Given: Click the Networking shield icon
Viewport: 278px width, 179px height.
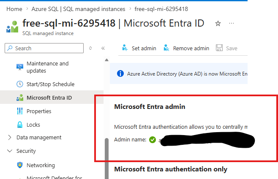Looking at the screenshot, I should [x=20, y=165].
